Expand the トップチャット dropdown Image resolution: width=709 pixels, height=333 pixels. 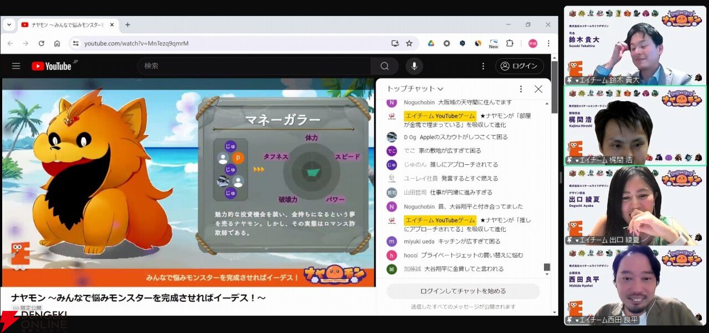click(x=415, y=89)
